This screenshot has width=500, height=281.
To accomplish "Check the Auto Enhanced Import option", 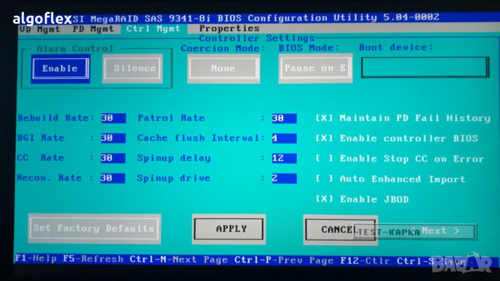I will coord(324,179).
